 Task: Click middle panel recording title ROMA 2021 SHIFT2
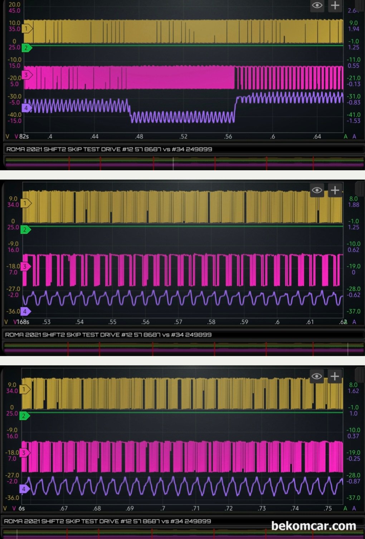tap(108, 335)
